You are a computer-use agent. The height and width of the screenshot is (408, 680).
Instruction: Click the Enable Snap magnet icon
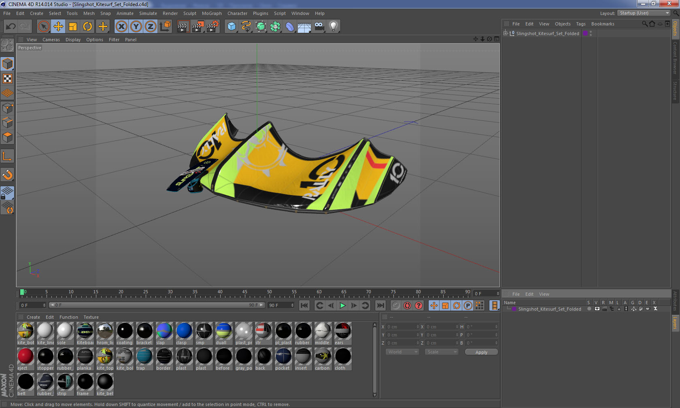[x=8, y=175]
